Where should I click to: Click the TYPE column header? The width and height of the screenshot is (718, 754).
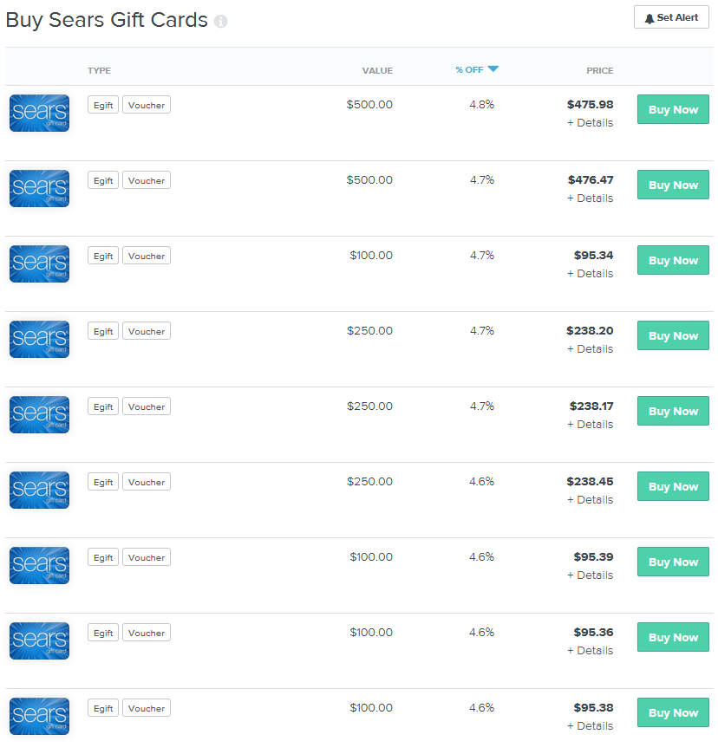(99, 71)
